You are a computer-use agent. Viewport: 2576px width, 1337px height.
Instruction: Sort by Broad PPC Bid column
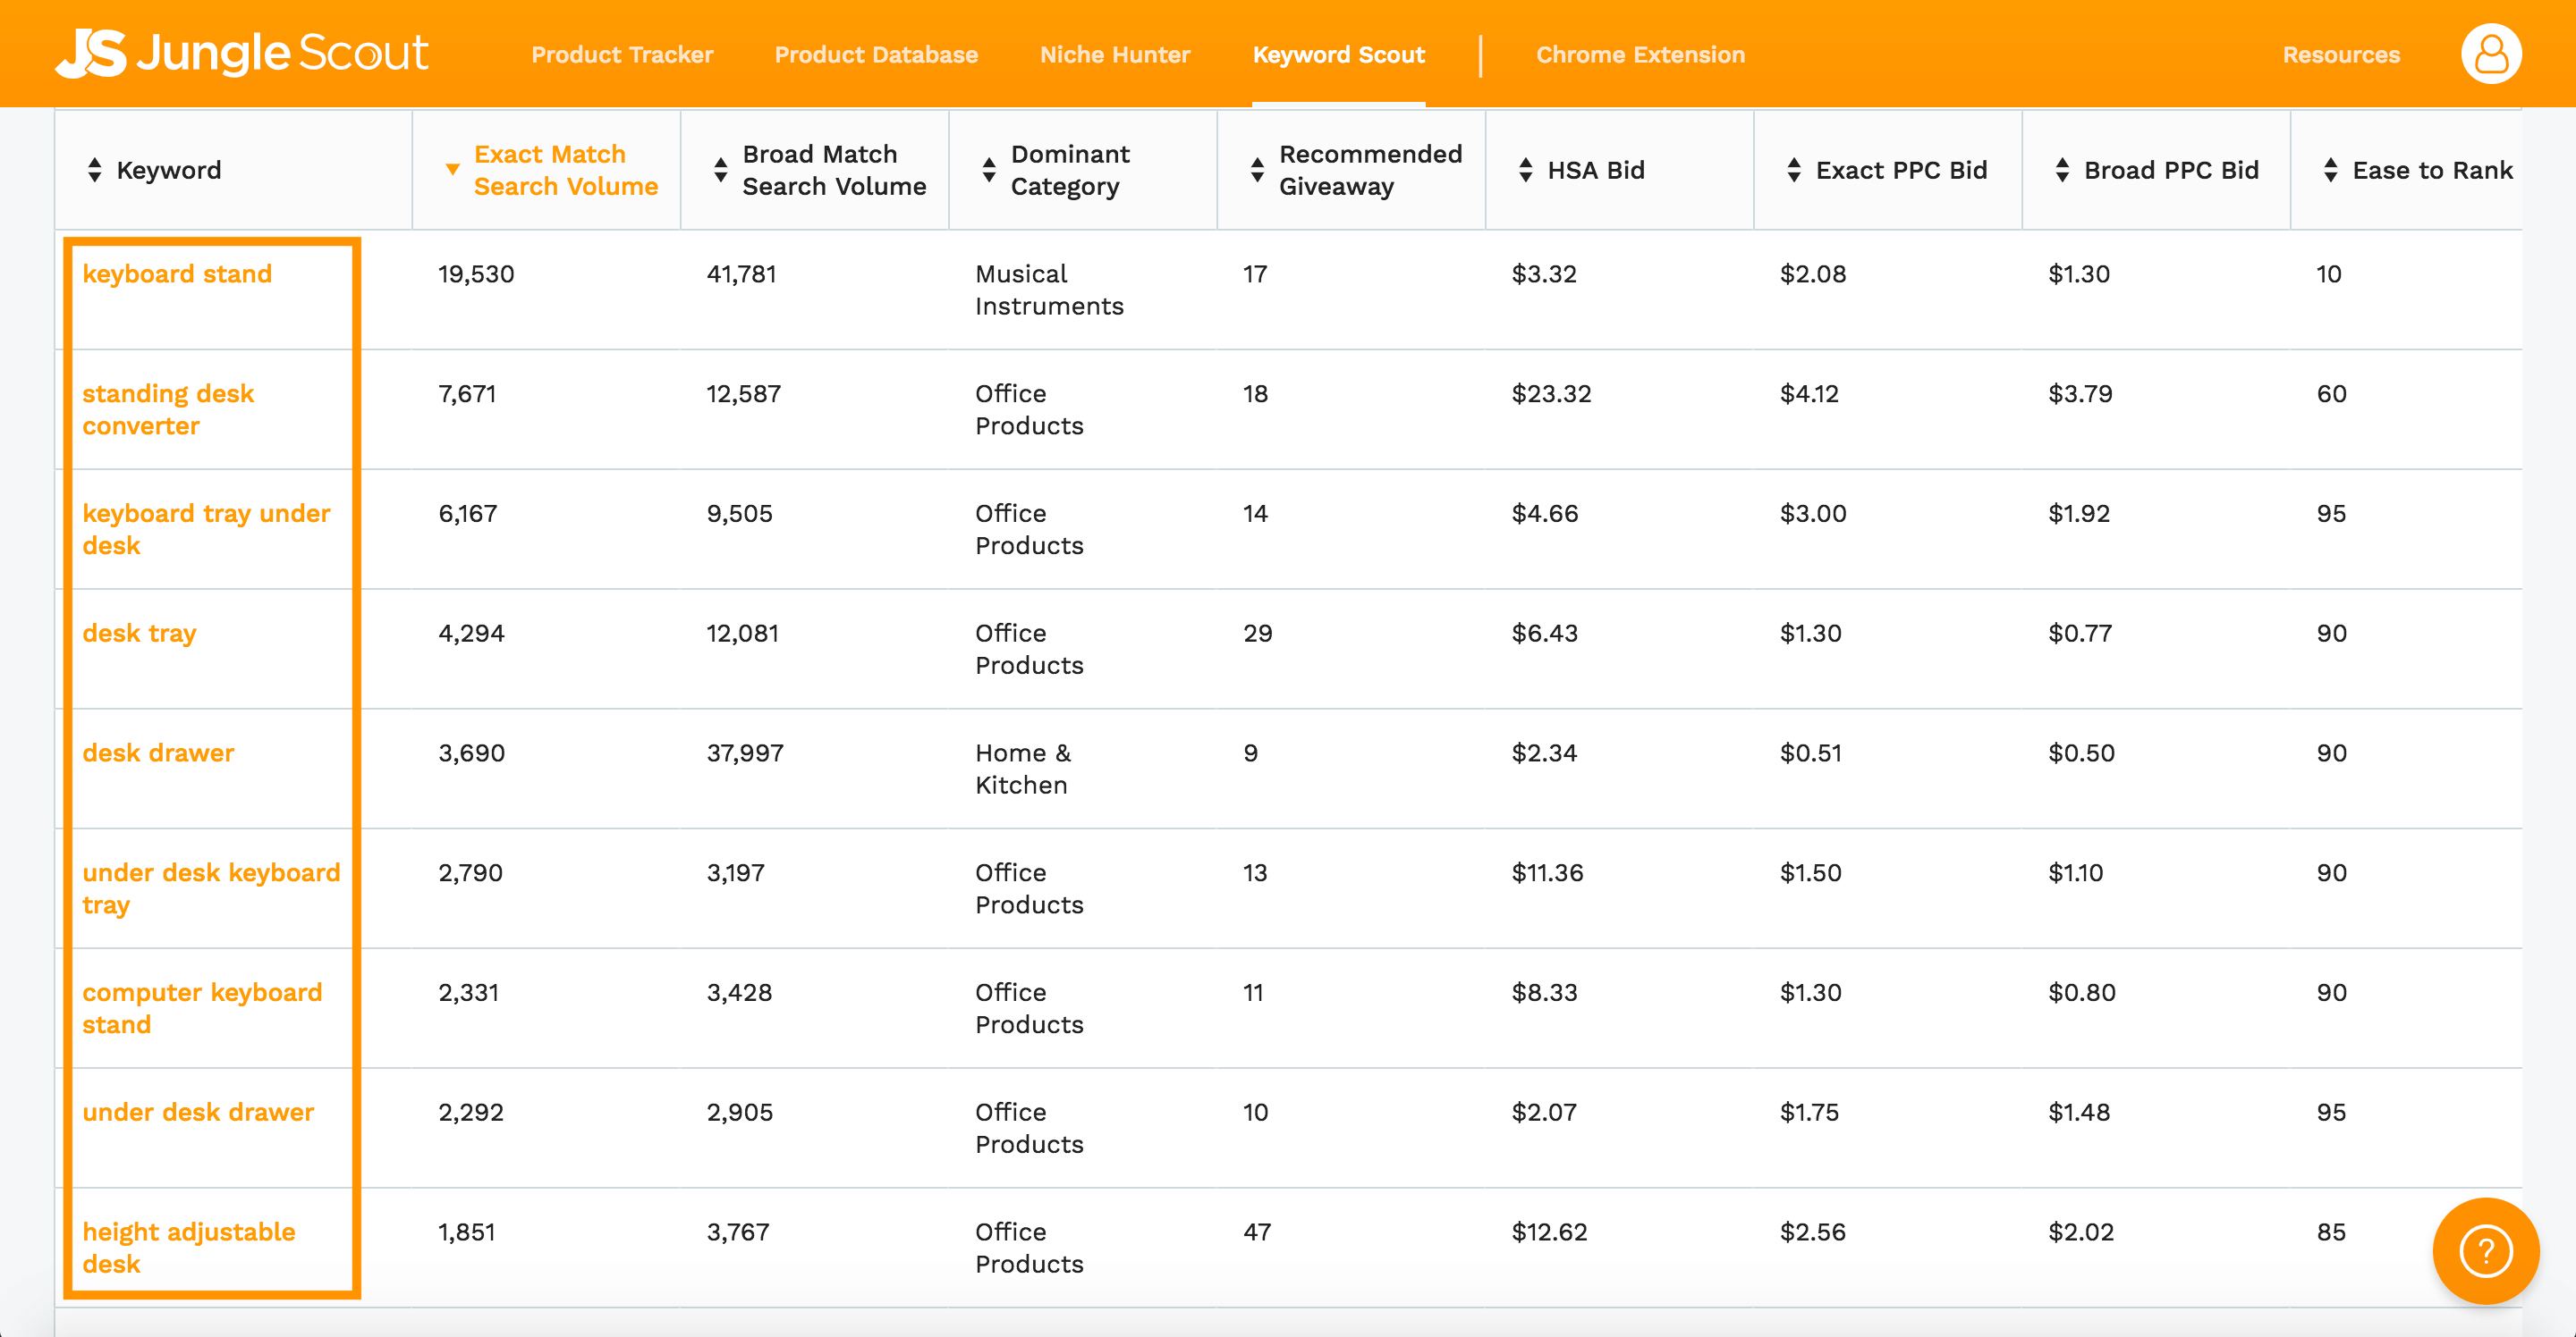(2062, 170)
